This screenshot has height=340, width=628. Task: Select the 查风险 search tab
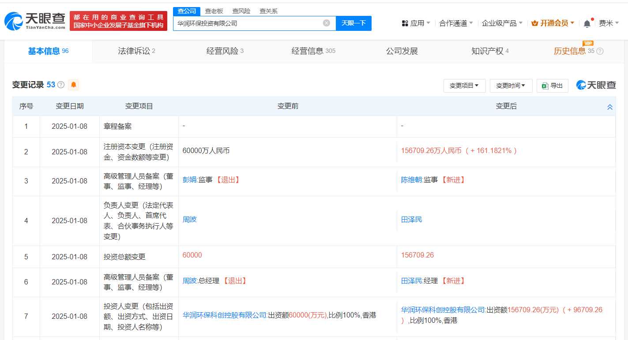click(241, 11)
